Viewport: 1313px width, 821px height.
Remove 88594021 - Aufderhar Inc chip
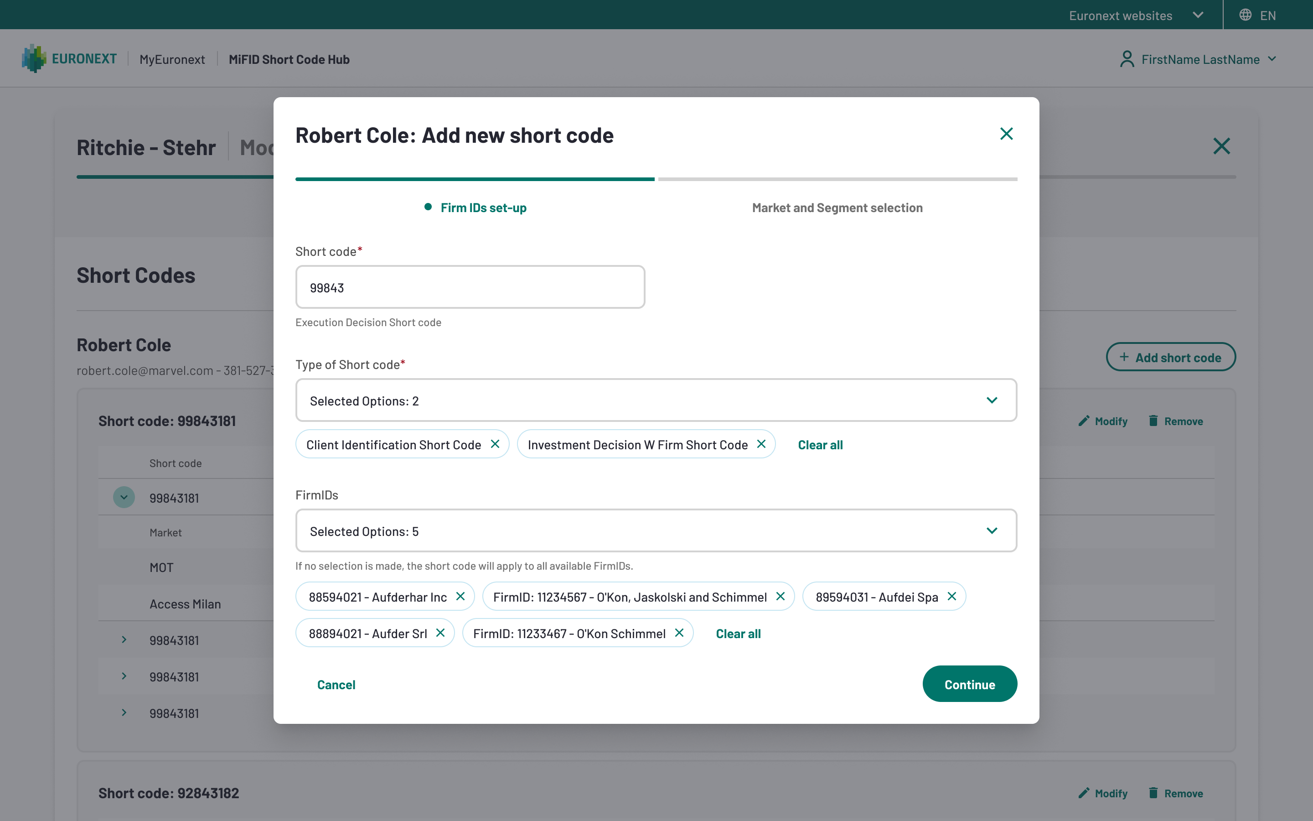point(460,596)
